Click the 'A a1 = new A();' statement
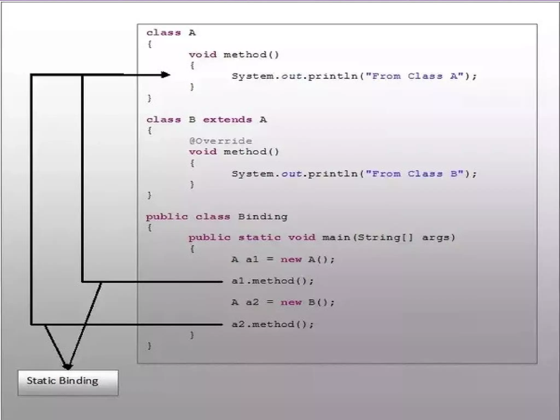Viewport: 560px width, 420px height. pyautogui.click(x=283, y=259)
